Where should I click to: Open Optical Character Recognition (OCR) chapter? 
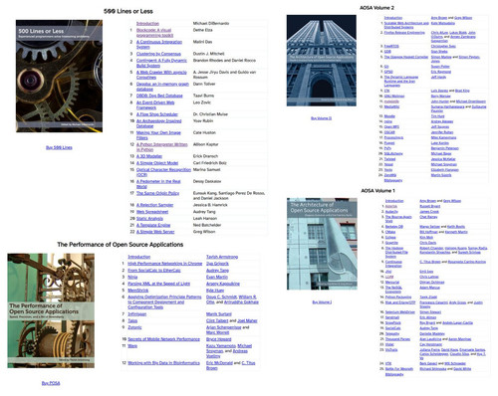click(163, 172)
